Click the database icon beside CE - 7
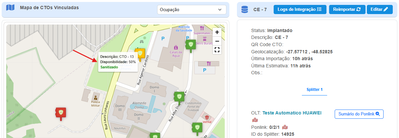 coord(244,9)
